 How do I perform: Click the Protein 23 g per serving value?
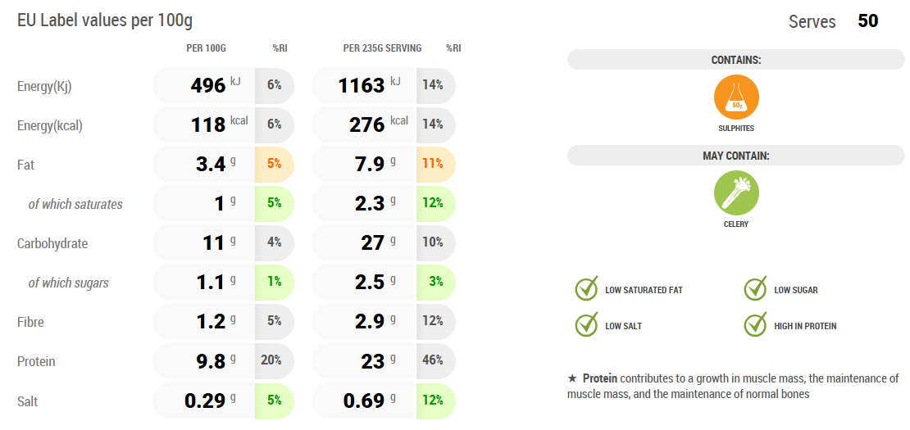[374, 360]
